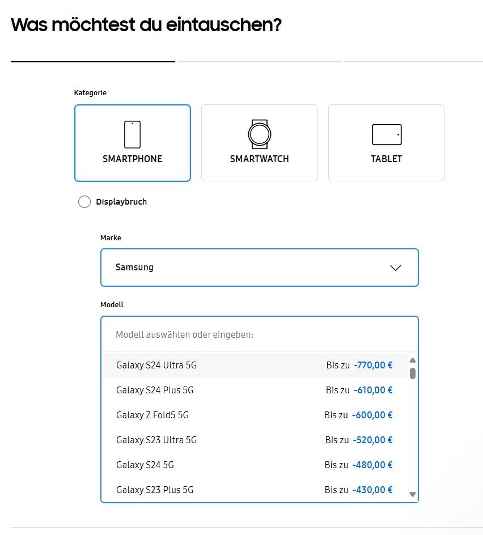Choose the Galaxy S24 5G model
Viewport: 483px width, 535px height.
point(145,465)
